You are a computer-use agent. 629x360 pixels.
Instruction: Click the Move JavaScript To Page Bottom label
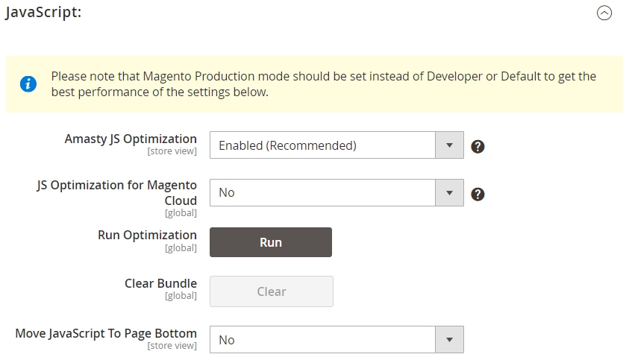[x=106, y=334]
